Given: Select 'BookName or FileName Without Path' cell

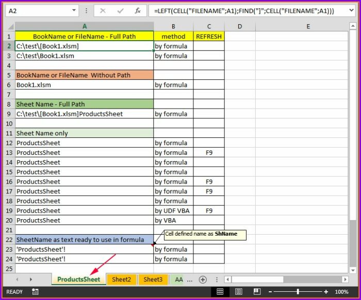Looking at the screenshot, I should (84, 75).
